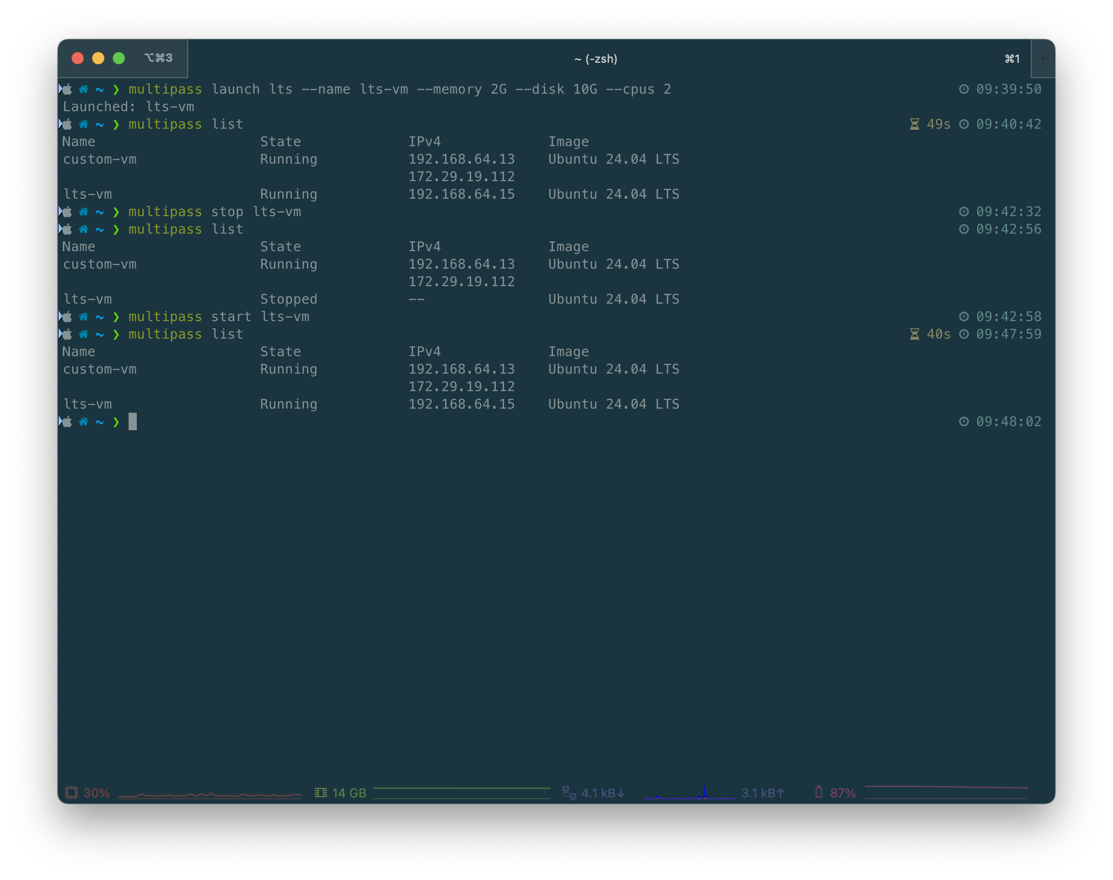This screenshot has height=880, width=1113.
Task: Click 'Launched: lts-vm' output line
Action: (128, 107)
